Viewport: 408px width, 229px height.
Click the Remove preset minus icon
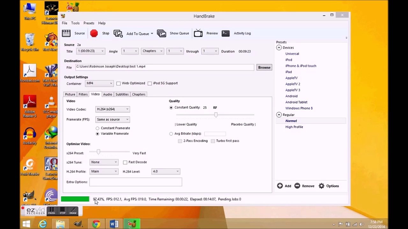click(297, 186)
